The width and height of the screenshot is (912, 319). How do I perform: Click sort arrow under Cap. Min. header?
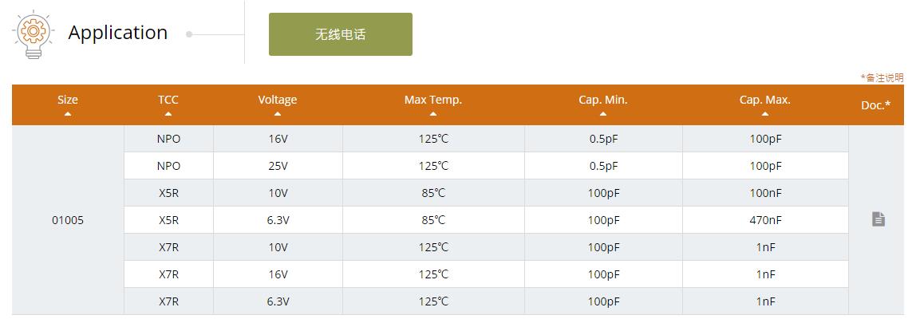coord(602,114)
